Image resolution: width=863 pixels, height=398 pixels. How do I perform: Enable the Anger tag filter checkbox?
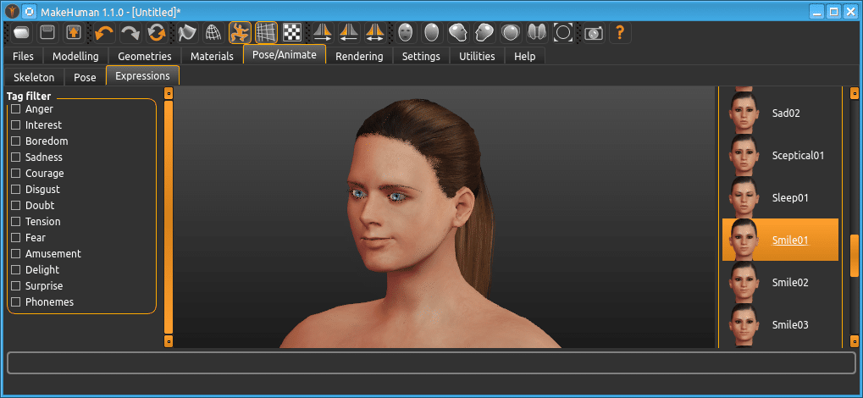pos(15,109)
